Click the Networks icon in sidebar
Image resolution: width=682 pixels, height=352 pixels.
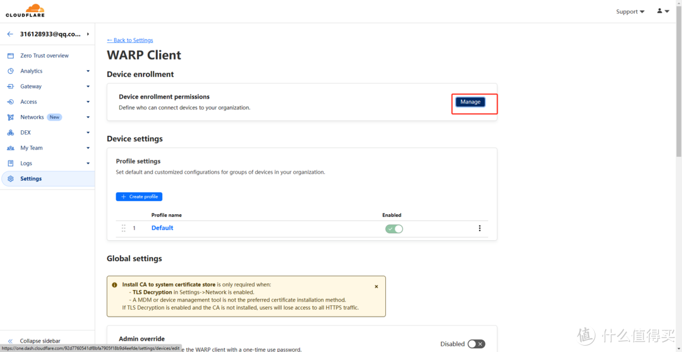pyautogui.click(x=11, y=118)
